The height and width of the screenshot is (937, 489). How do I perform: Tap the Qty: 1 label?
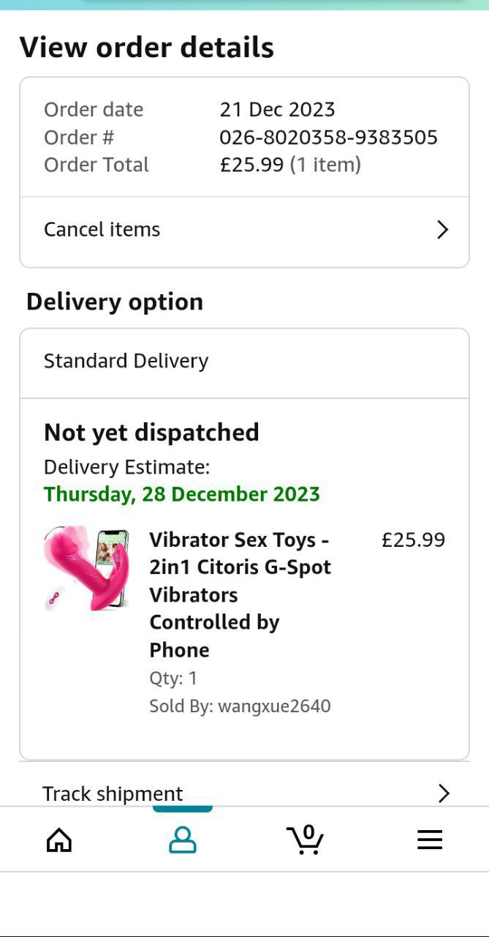tap(173, 678)
